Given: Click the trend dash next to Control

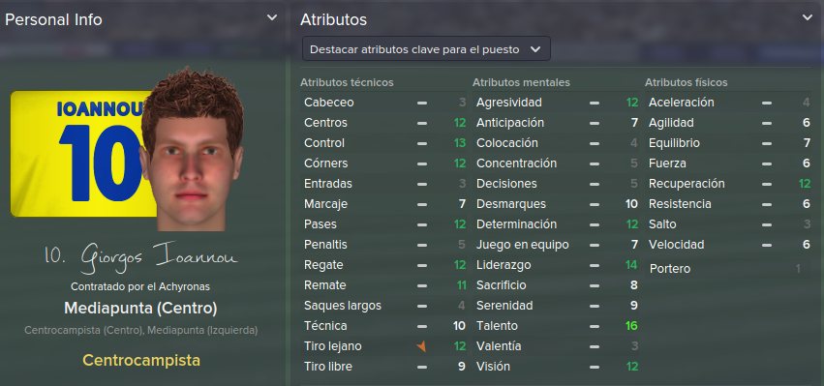Looking at the screenshot, I should click(x=421, y=143).
